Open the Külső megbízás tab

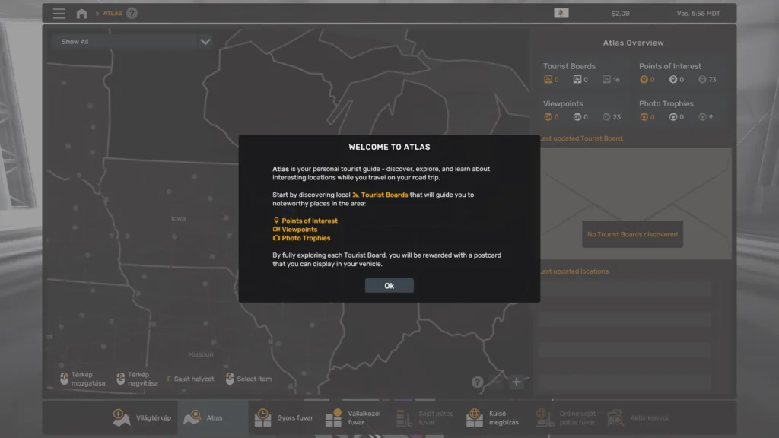(x=496, y=417)
